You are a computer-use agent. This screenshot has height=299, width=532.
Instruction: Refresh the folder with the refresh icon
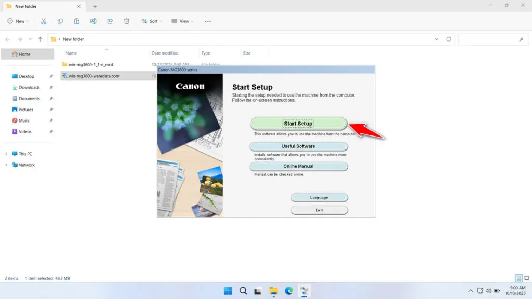(448, 39)
